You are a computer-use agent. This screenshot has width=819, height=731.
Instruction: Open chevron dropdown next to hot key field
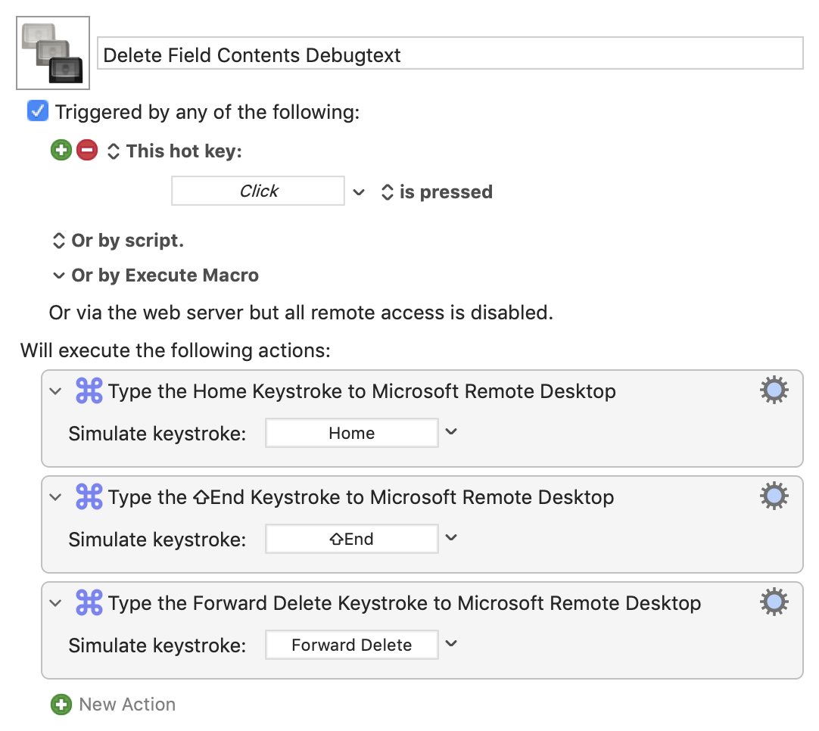coord(358,192)
